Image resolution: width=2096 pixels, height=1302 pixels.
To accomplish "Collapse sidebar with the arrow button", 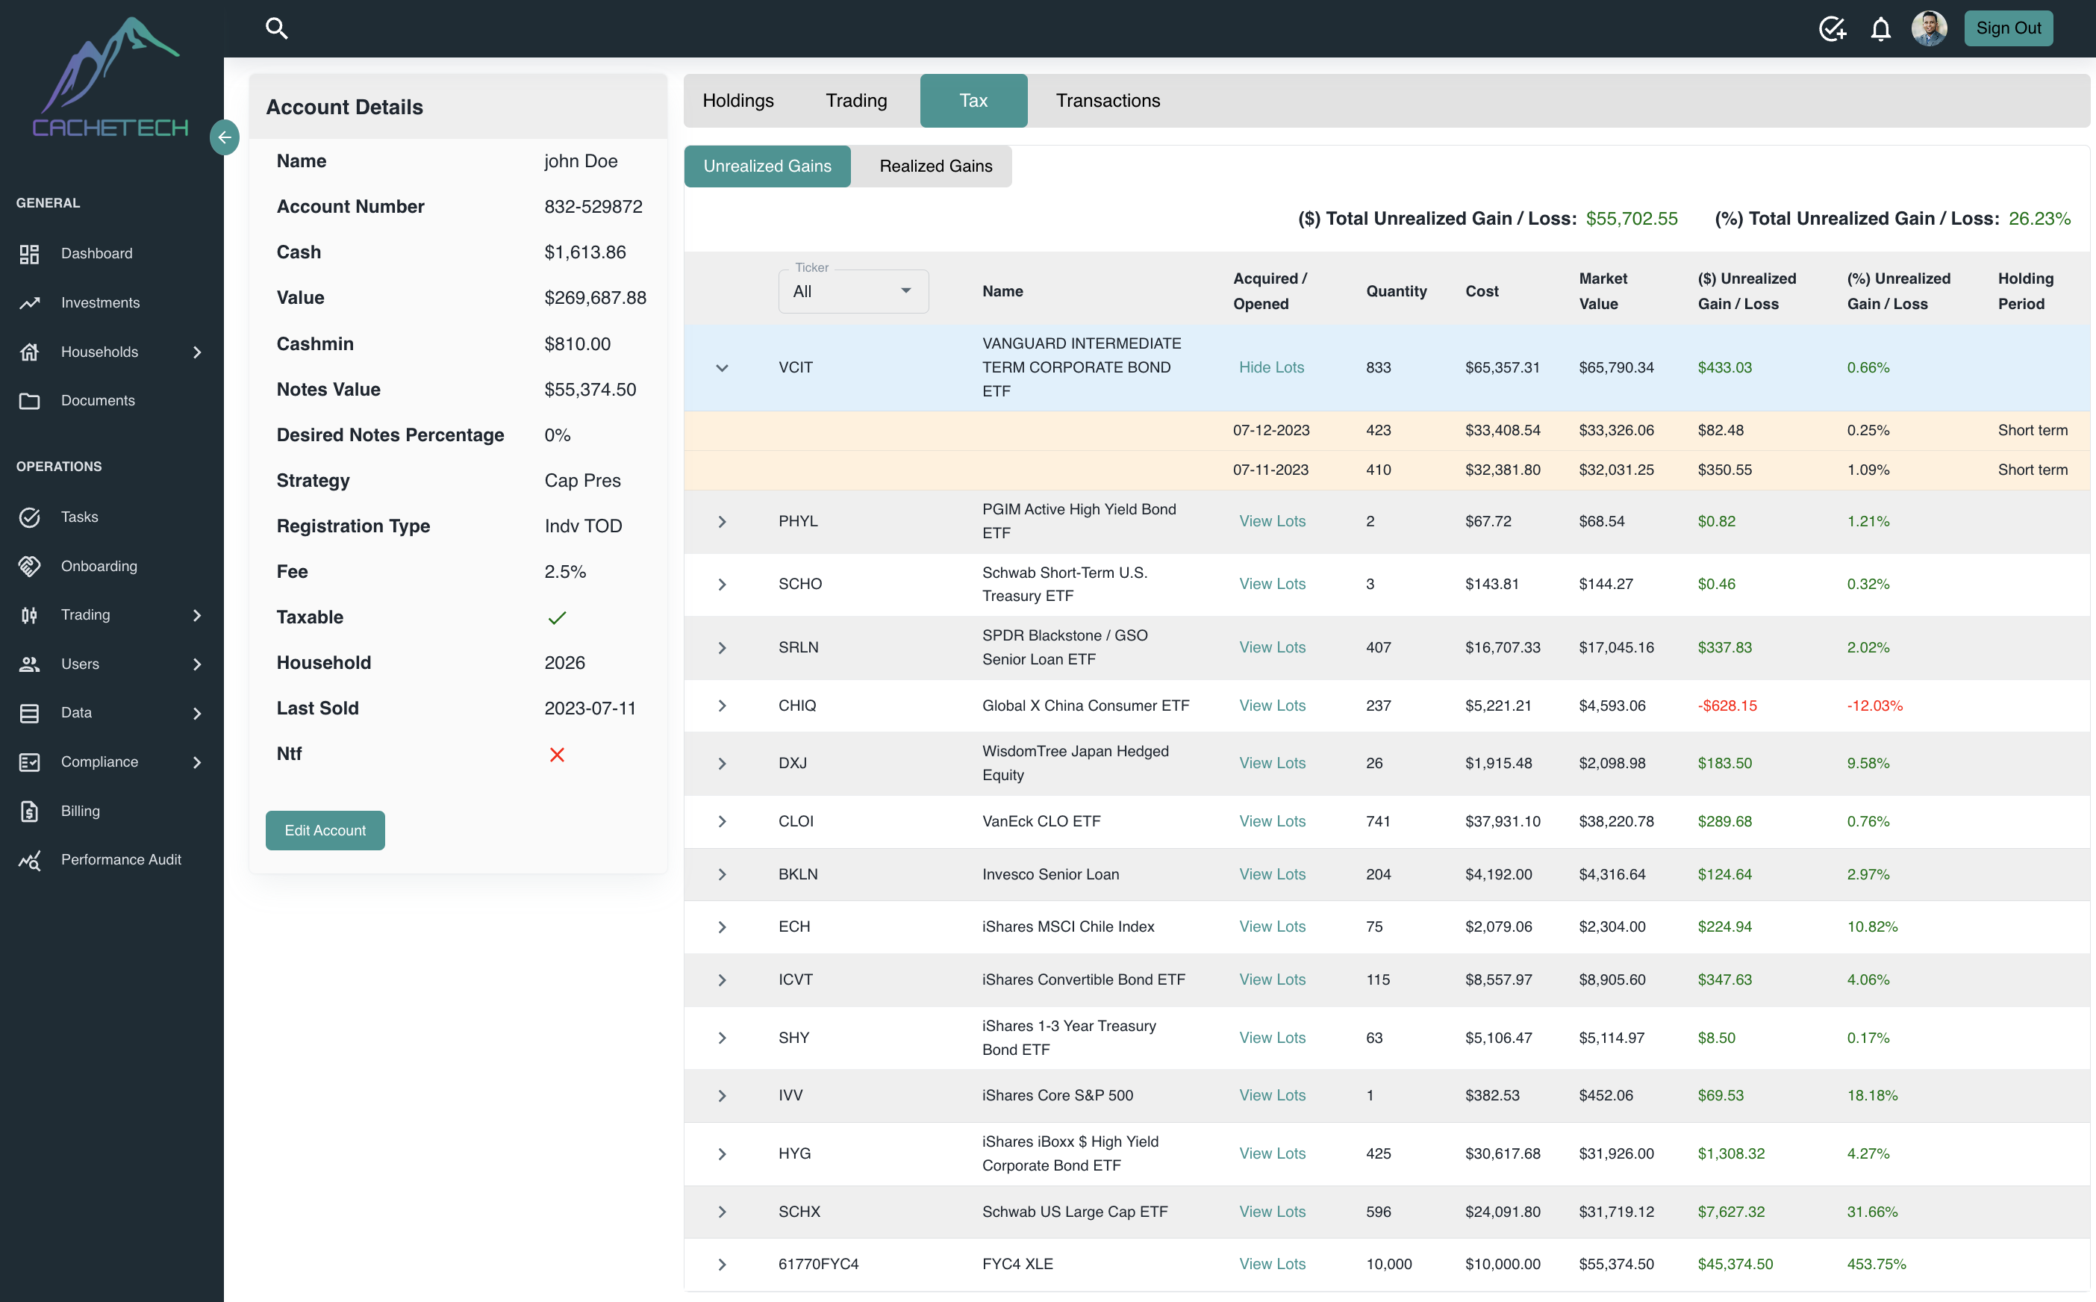I will pos(224,137).
